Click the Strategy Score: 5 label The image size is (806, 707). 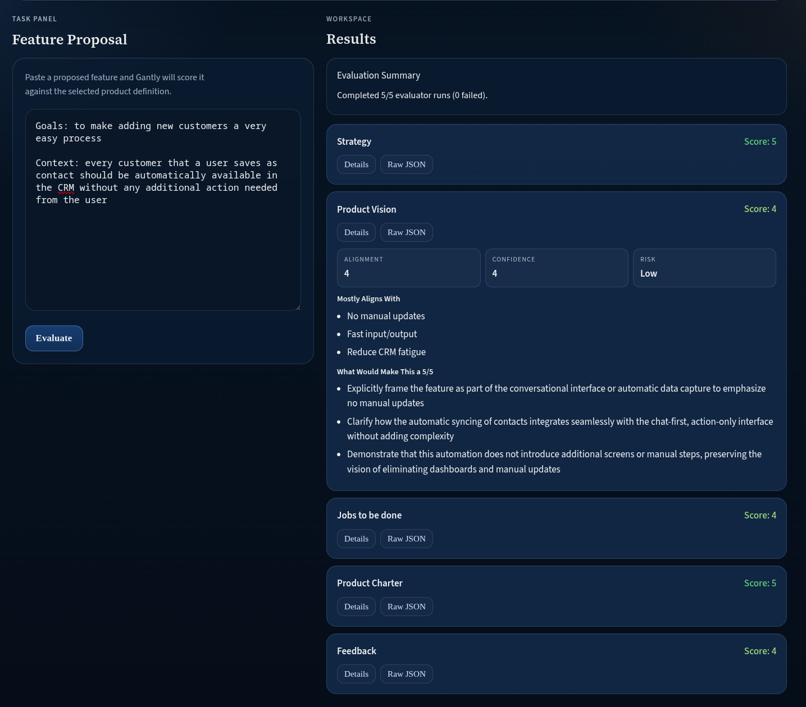760,141
